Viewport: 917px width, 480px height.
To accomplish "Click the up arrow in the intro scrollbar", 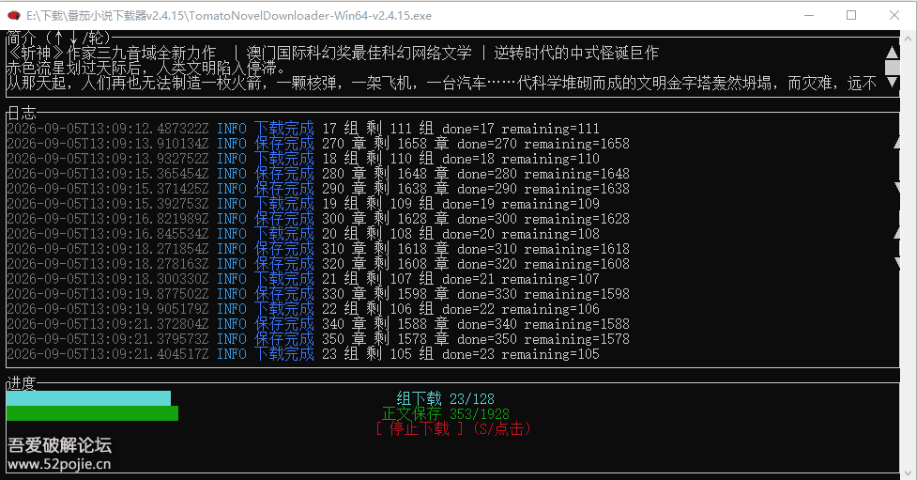I will click(x=892, y=53).
